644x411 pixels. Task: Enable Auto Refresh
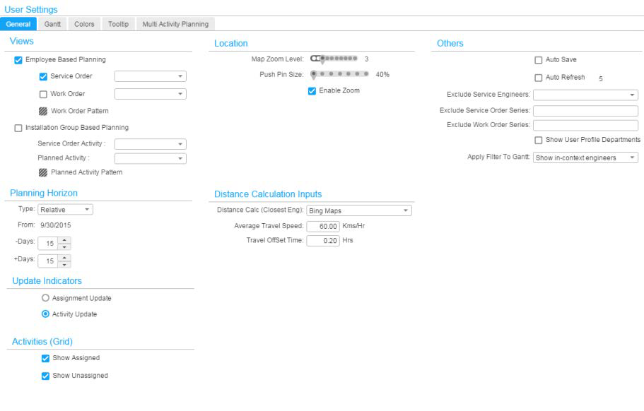click(x=537, y=77)
